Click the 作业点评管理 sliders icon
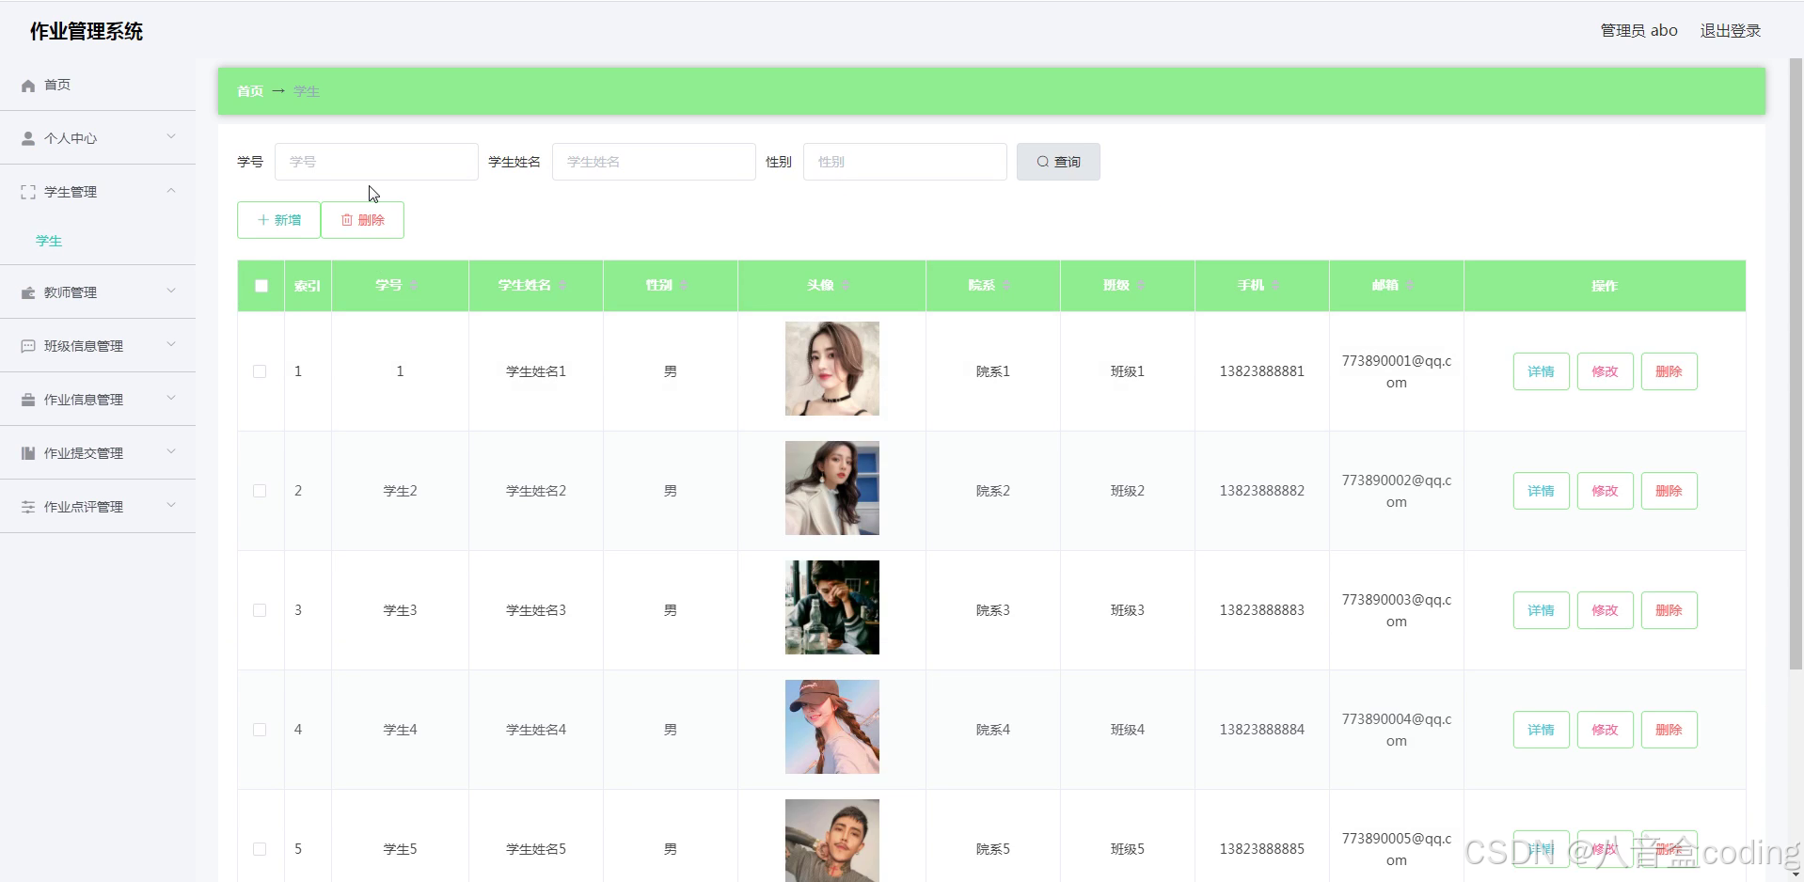 (x=28, y=507)
